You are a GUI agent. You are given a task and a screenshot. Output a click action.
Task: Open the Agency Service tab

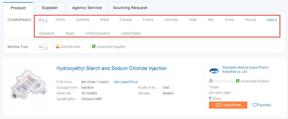point(87,8)
